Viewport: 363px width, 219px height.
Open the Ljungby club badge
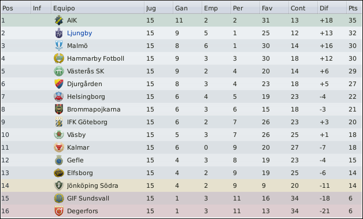(x=59, y=33)
